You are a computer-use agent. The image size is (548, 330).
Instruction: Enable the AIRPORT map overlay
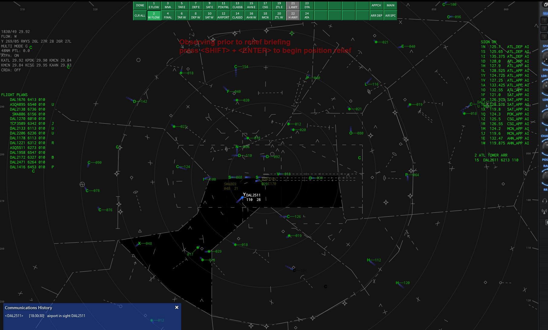click(223, 15)
